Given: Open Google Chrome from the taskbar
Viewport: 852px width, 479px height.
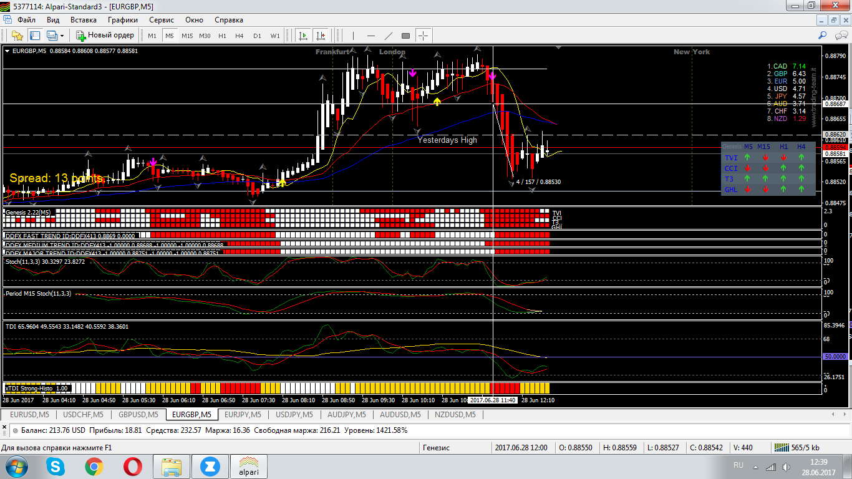Looking at the screenshot, I should point(94,467).
